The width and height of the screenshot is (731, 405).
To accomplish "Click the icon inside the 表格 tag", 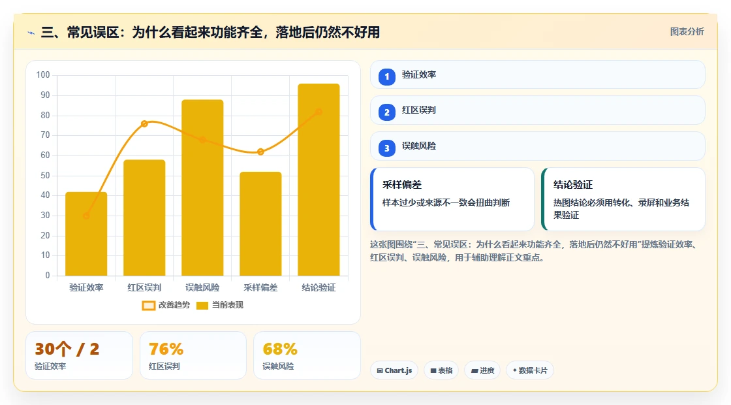I will click(433, 370).
